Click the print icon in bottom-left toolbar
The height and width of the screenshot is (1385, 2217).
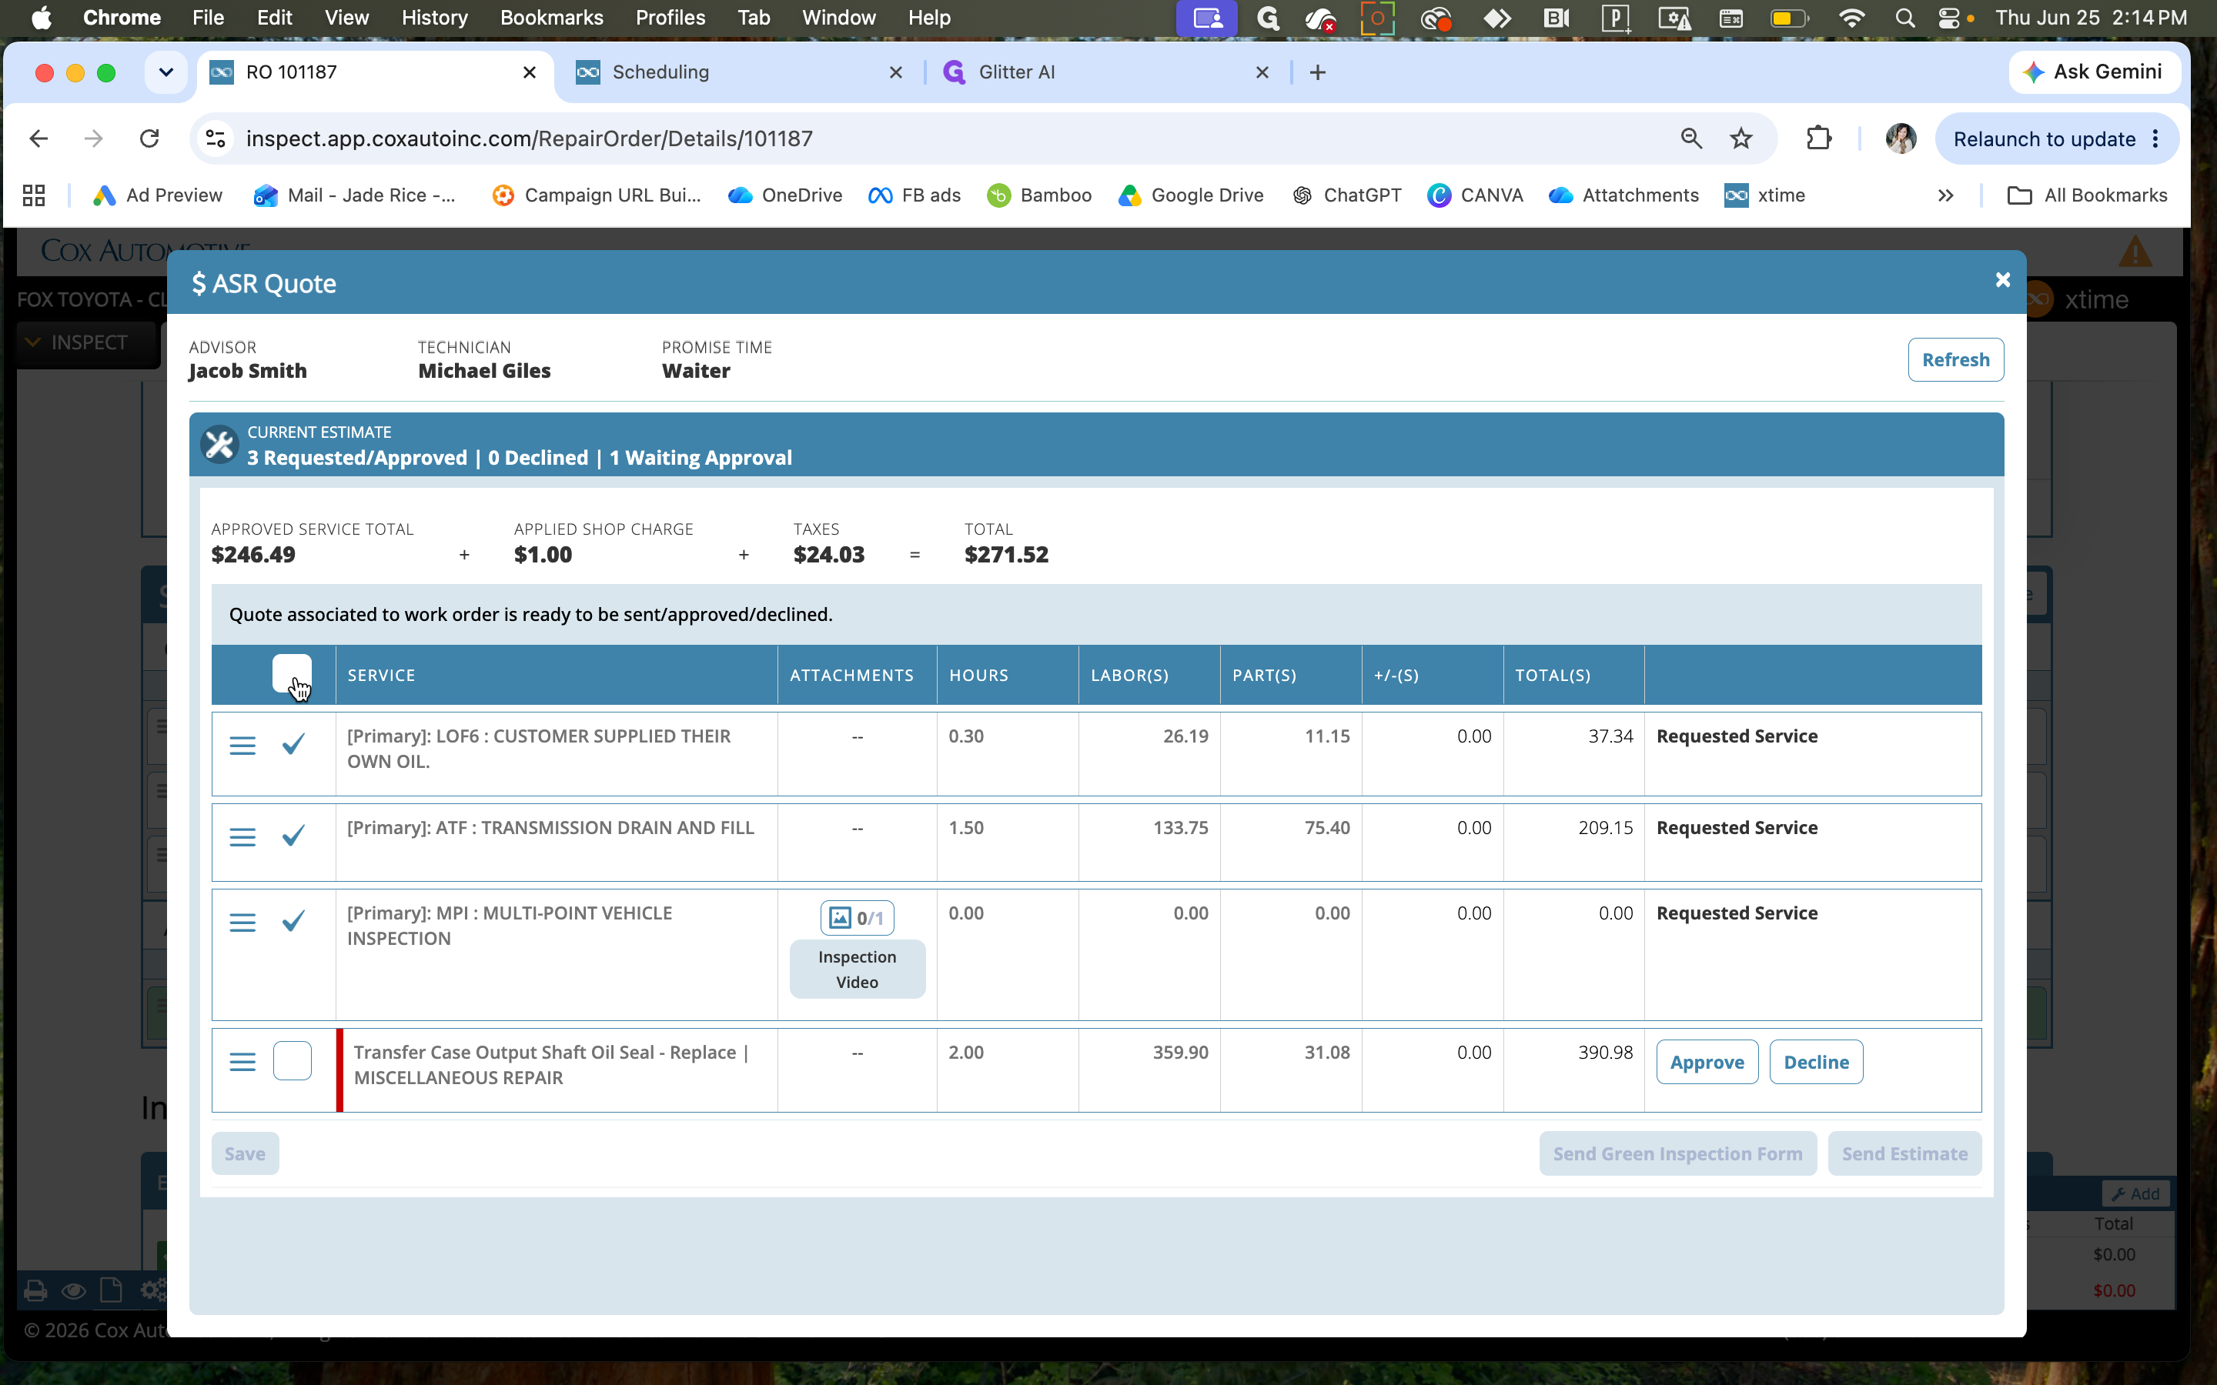click(35, 1290)
